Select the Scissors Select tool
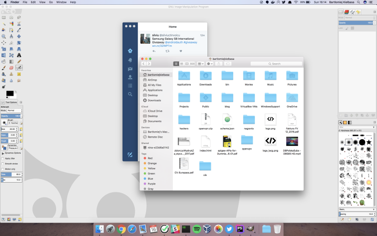The height and width of the screenshot is (236, 377). pos(19,24)
